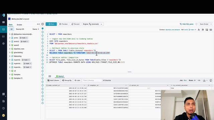Download query results icon
Screen dimensions: 214x120
tap(204, 80)
